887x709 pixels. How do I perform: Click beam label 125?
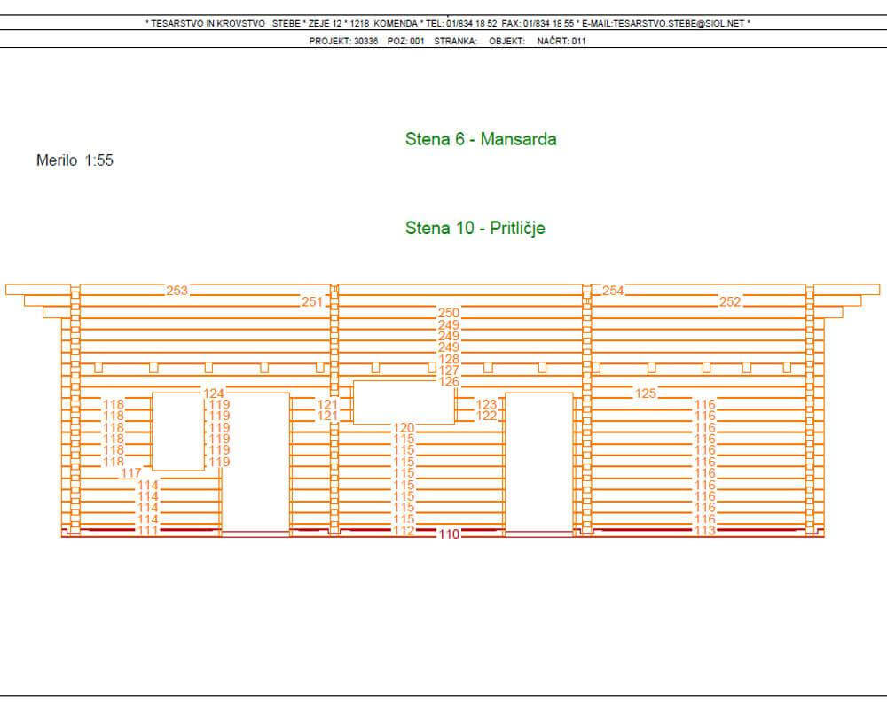[646, 393]
